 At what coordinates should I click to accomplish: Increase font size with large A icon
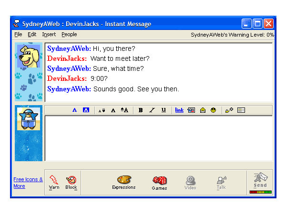(x=124, y=110)
